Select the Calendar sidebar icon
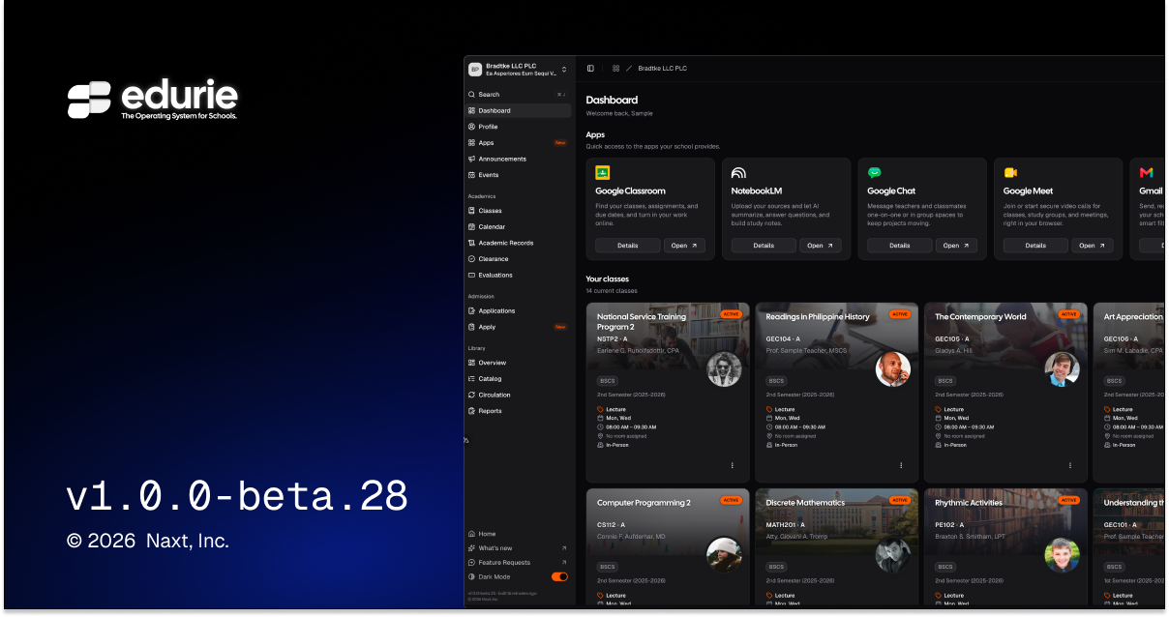 tap(472, 226)
